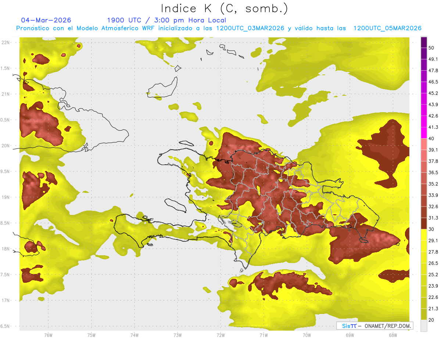The image size is (441, 340).
Task: Click the '17N' latitude label
Action: pos(6,300)
